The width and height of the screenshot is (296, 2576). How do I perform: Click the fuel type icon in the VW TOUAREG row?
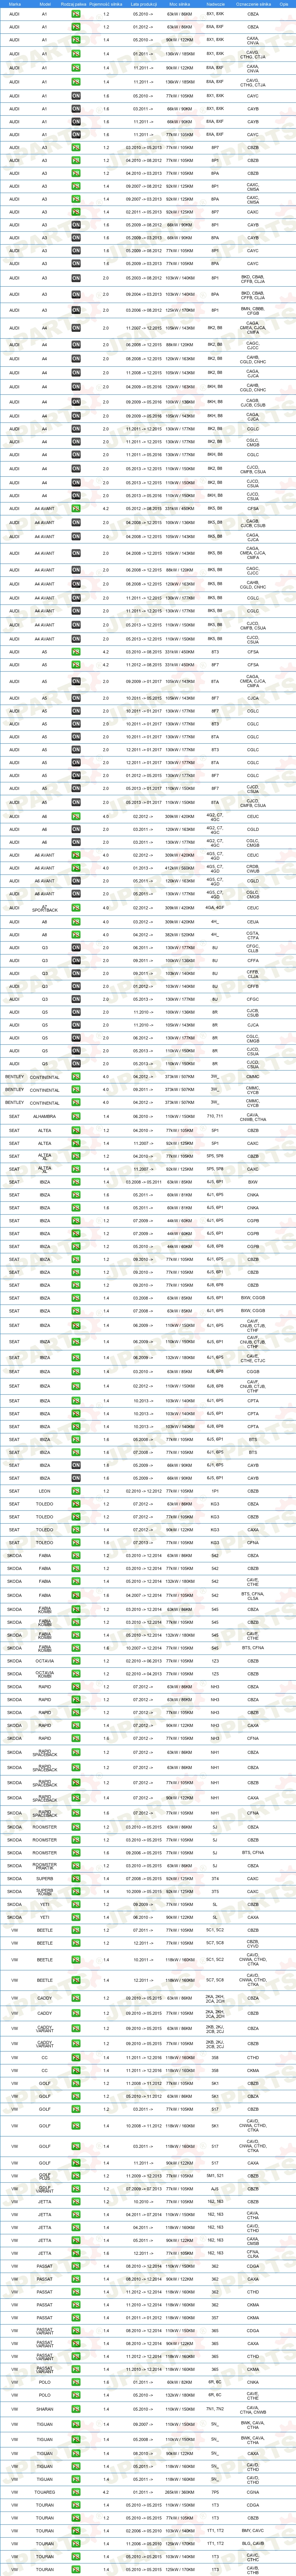(76, 2492)
